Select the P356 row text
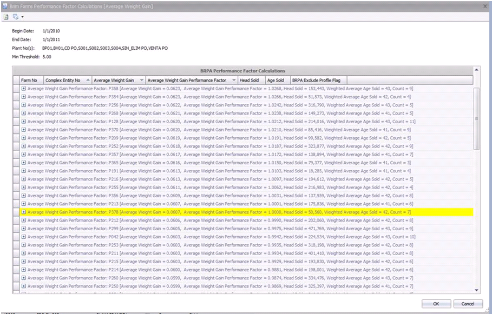The width and height of the screenshot is (492, 314). point(220,196)
